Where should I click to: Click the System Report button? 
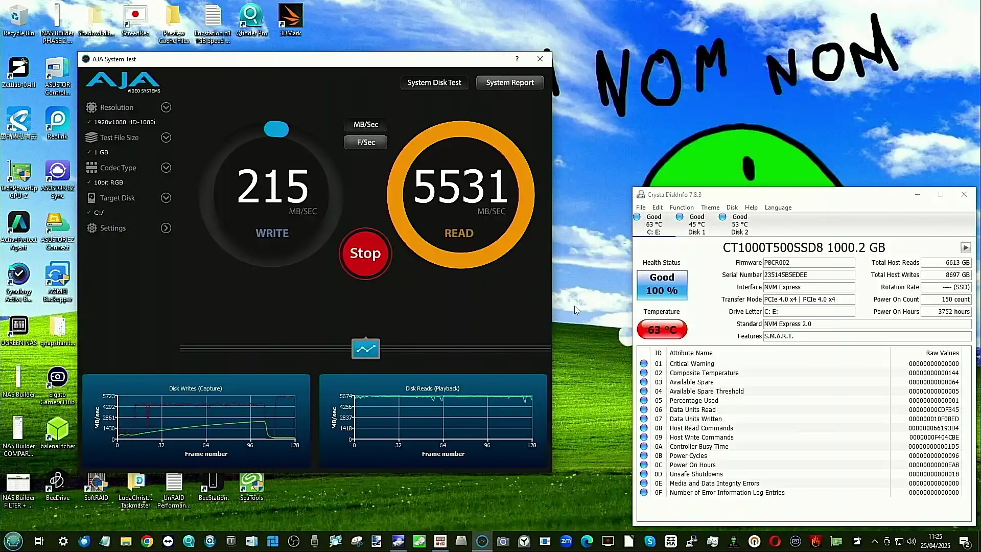point(510,83)
